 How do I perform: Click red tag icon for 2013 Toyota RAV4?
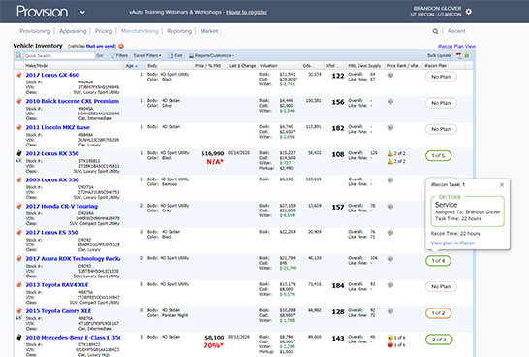point(19,284)
